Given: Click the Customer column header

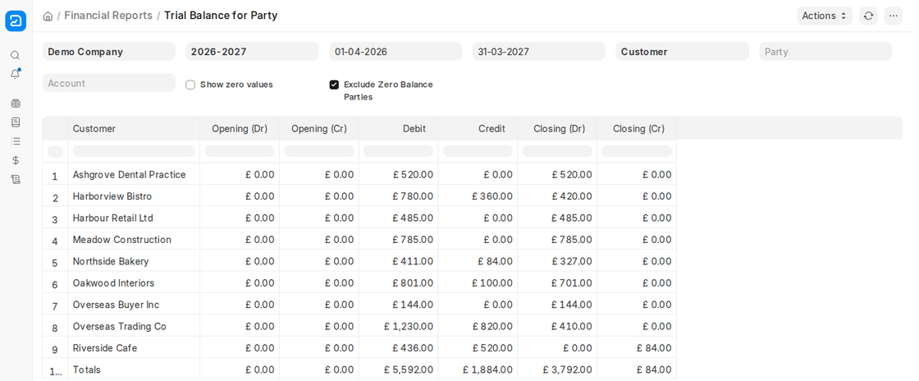Looking at the screenshot, I should point(134,128).
